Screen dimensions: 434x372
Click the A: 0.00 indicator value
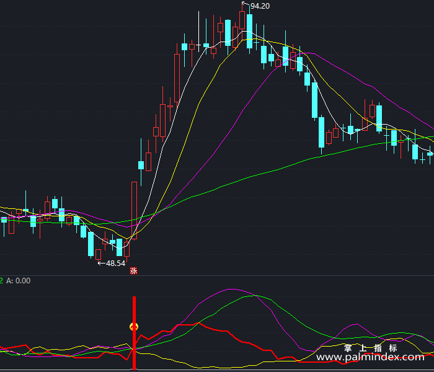[18, 281]
